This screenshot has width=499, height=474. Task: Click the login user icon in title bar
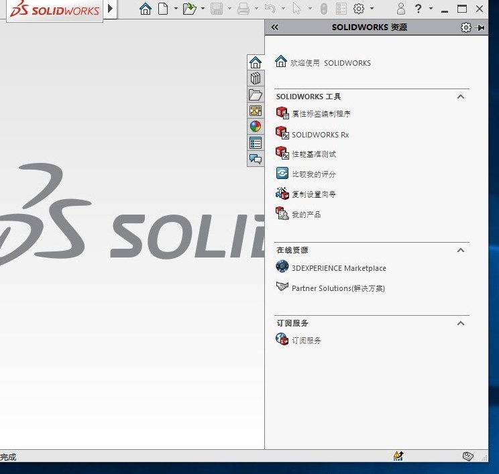point(401,9)
